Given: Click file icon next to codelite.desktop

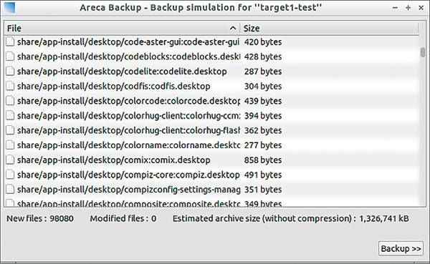Looking at the screenshot, I should coord(10,72).
